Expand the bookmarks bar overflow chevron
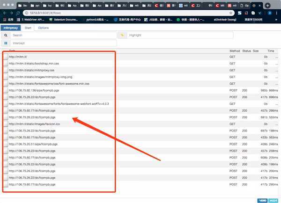This screenshot has height=203, width=281. [276, 20]
